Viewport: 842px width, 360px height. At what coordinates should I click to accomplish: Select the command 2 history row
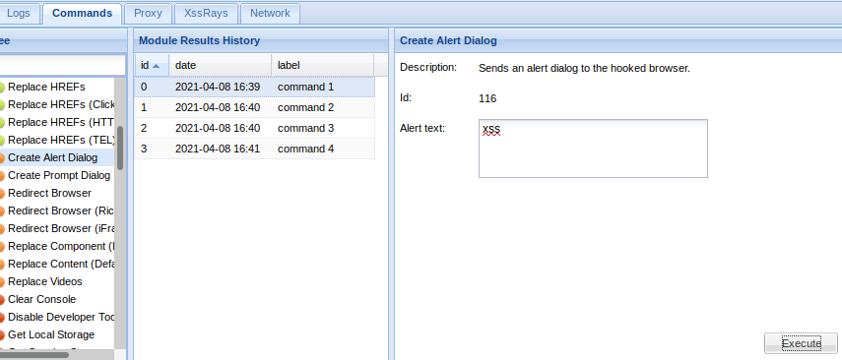click(x=254, y=108)
